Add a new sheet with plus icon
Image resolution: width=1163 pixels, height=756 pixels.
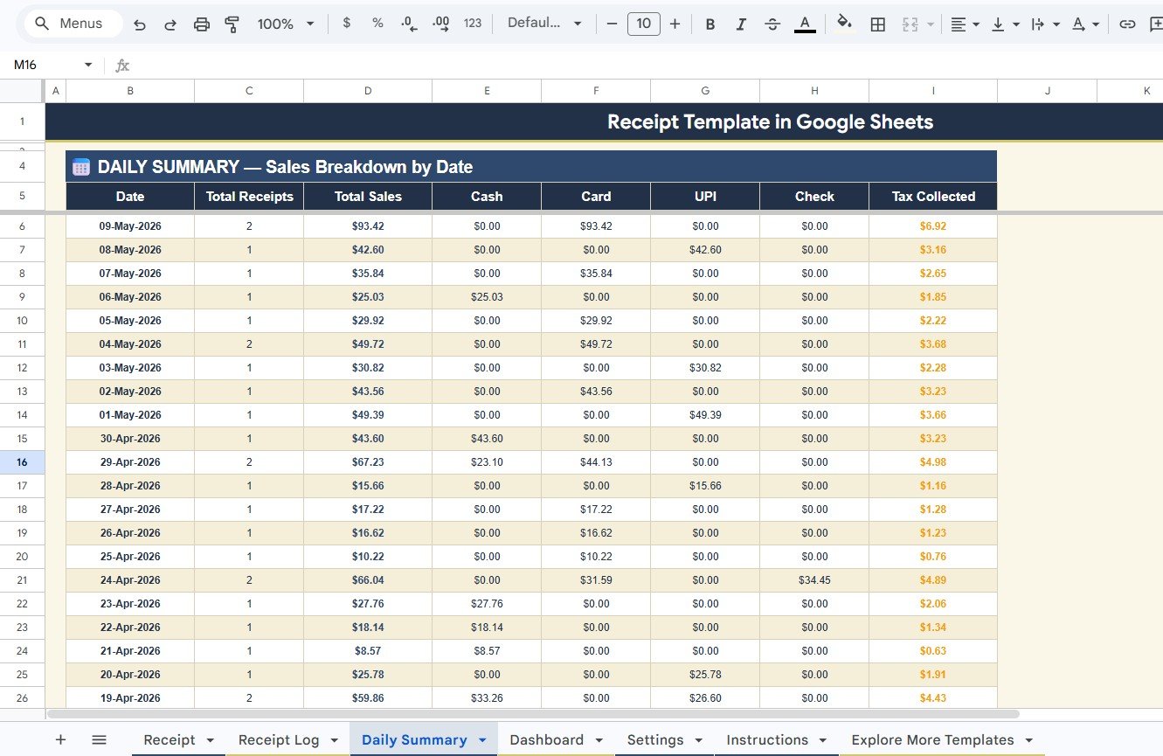[60, 739]
